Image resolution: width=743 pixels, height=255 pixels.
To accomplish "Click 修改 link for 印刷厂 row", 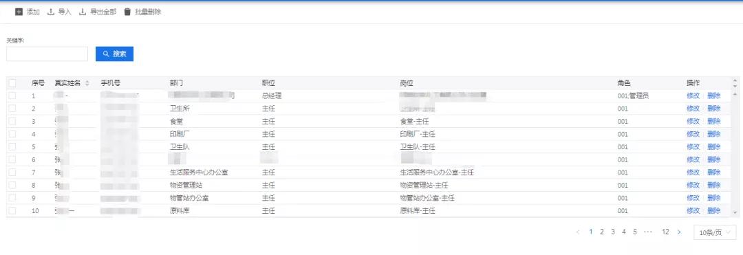I will [693, 134].
